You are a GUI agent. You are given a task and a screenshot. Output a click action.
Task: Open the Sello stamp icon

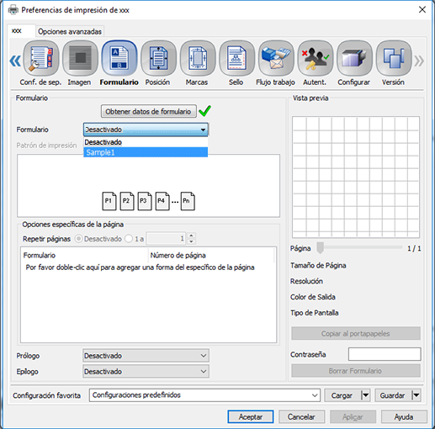tap(236, 58)
